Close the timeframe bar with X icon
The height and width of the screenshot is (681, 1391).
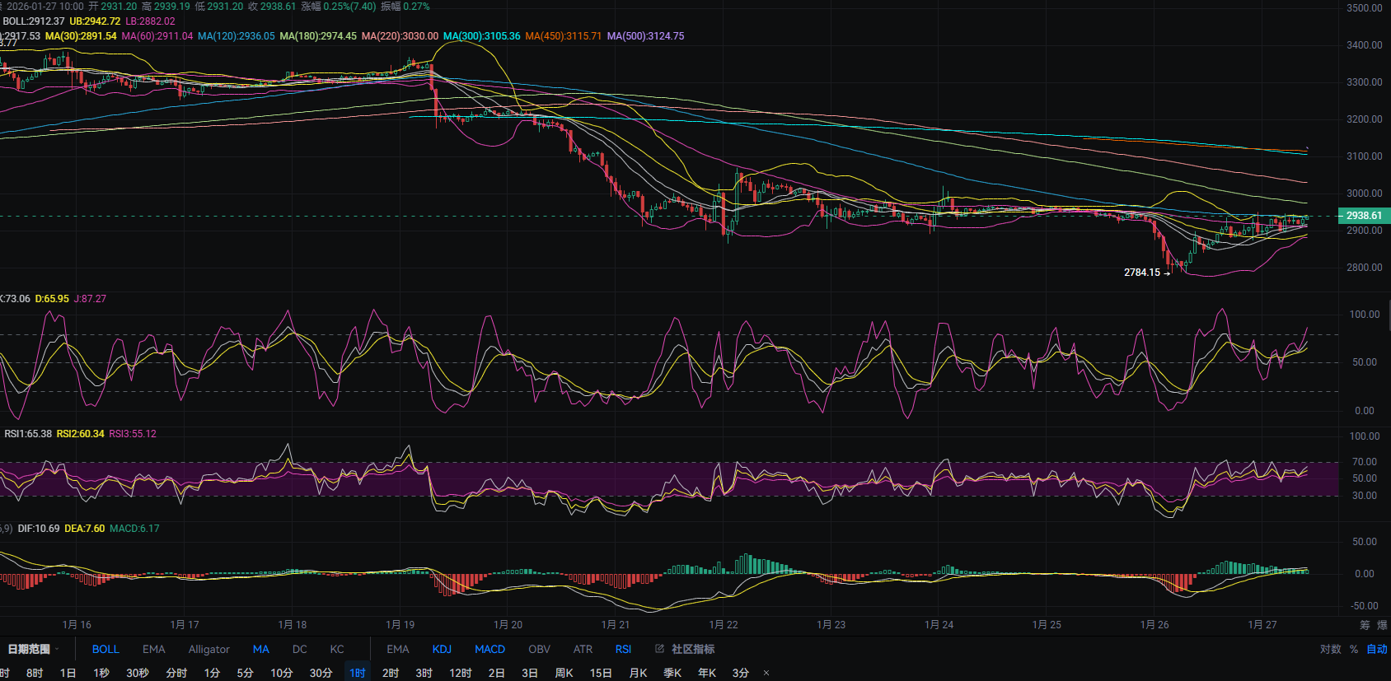point(766,673)
